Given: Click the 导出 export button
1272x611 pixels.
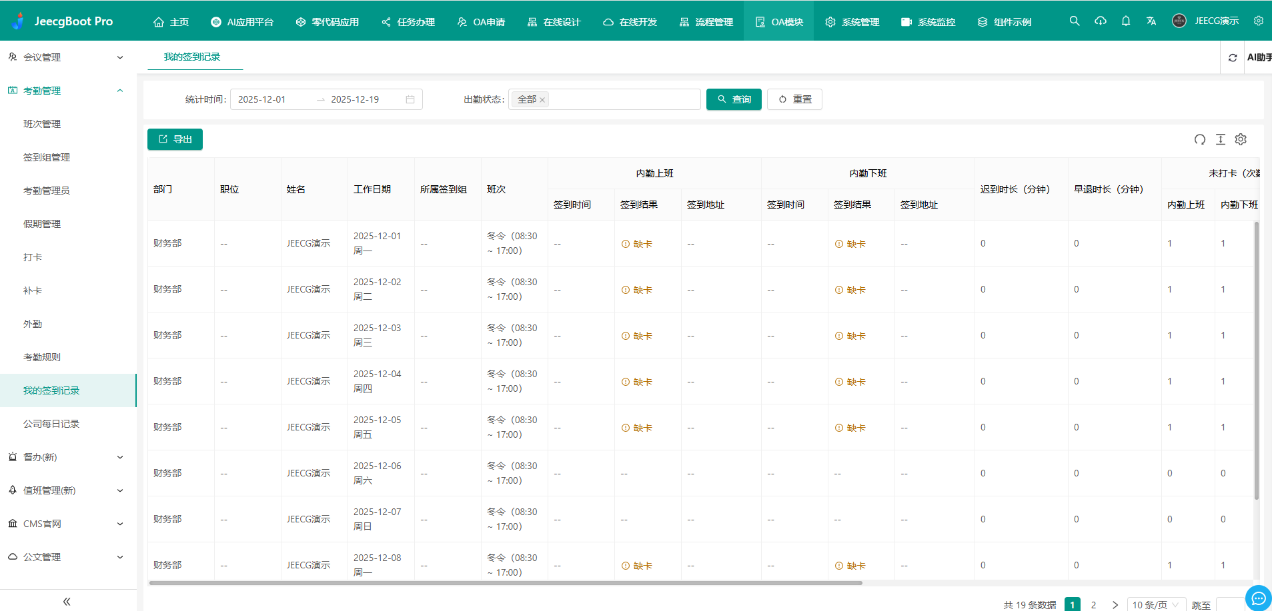Looking at the screenshot, I should [175, 139].
